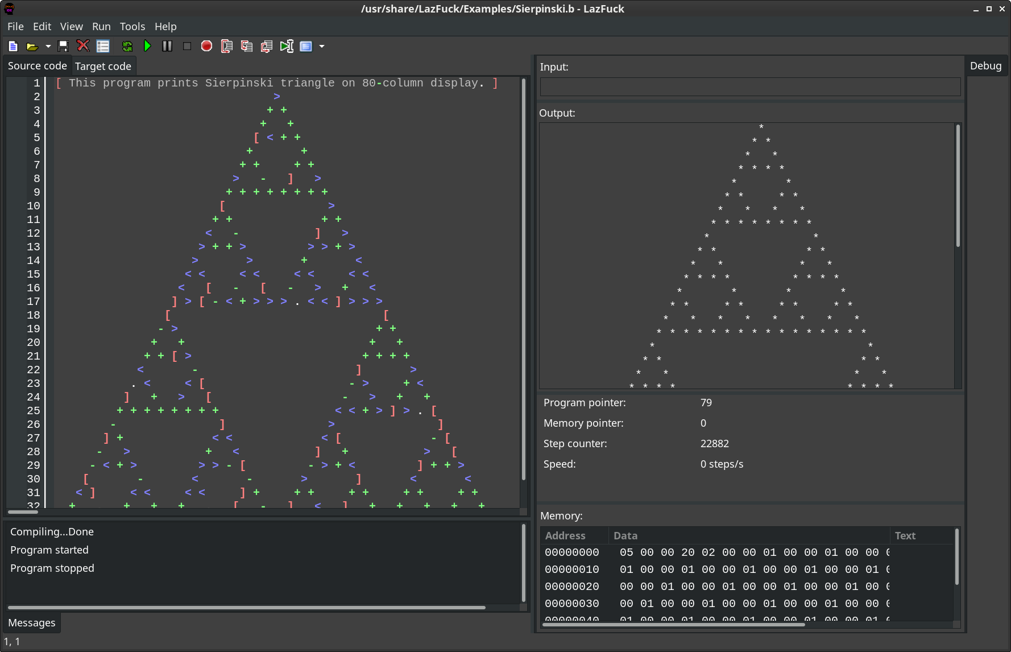The image size is (1011, 652).
Task: Click line number 1 in the gutter
Action: pyautogui.click(x=37, y=82)
